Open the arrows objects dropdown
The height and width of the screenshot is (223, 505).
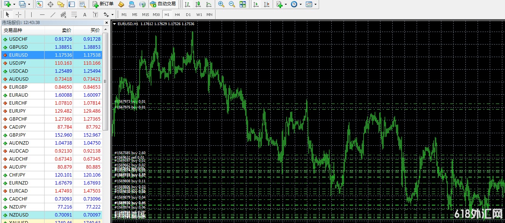click(112, 14)
